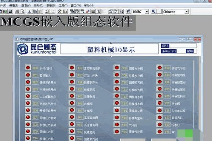Click the Cut scissors icon

(29, 12)
